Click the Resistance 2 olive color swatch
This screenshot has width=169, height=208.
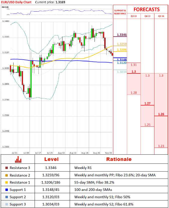click(7, 175)
